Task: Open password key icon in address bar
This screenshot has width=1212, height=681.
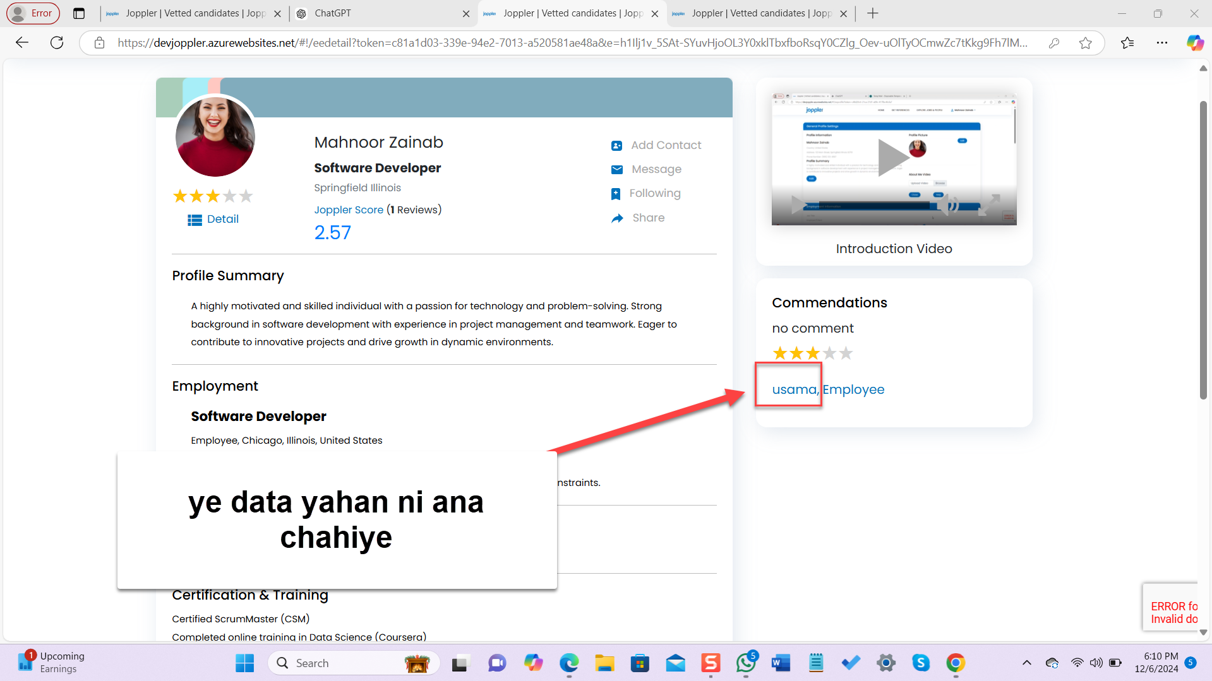Action: click(x=1054, y=43)
